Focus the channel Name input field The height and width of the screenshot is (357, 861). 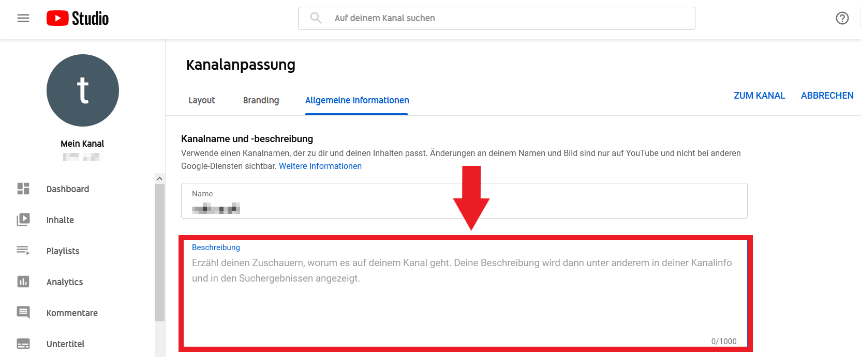(464, 200)
